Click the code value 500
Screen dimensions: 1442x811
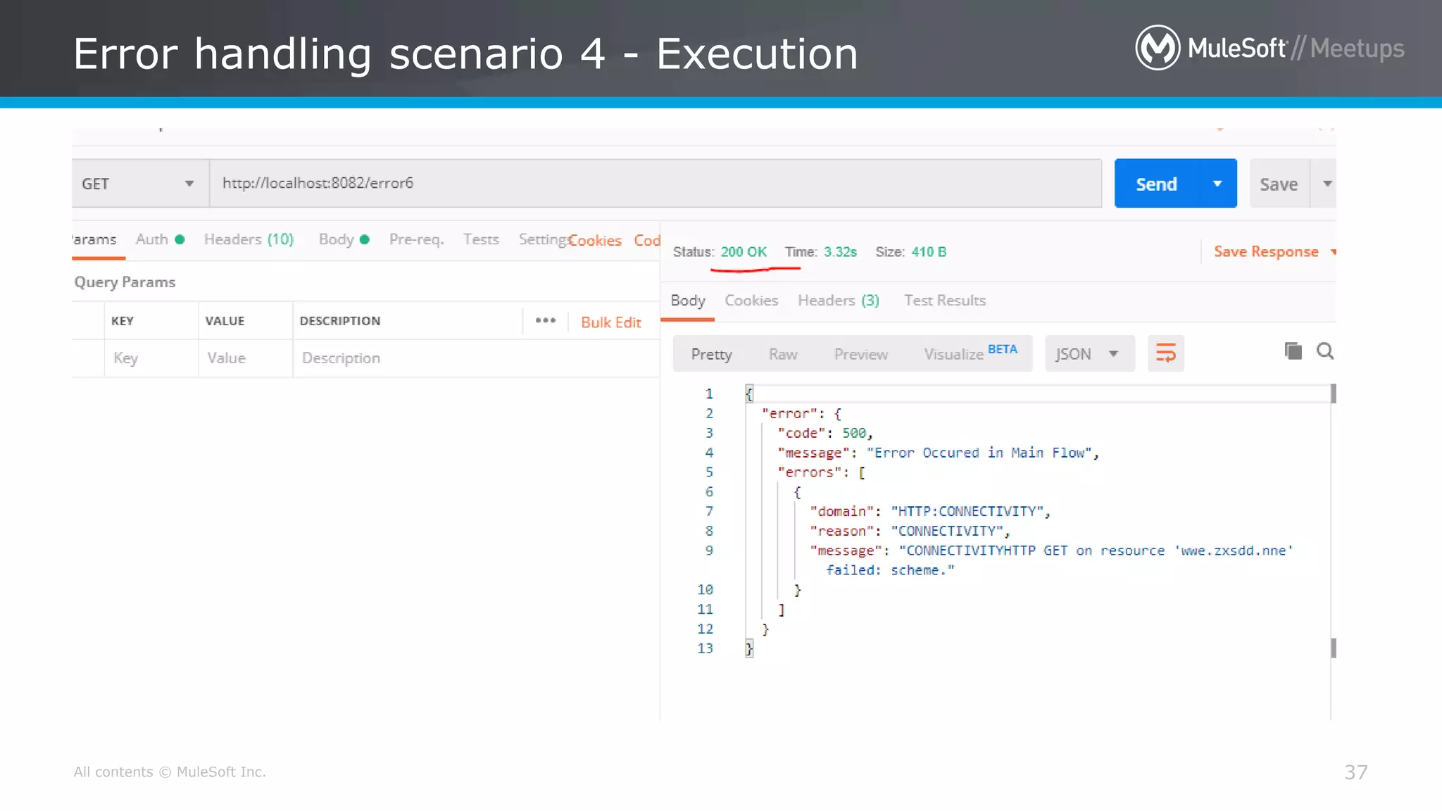(x=854, y=433)
